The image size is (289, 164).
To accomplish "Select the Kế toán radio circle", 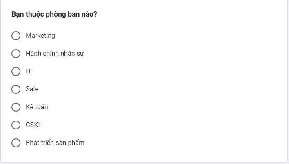I will coord(16,107).
